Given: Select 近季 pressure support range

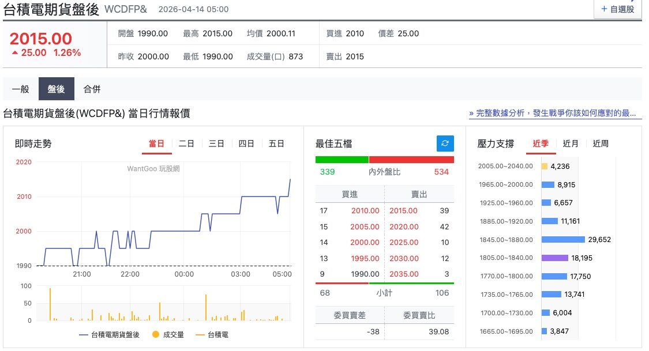Looking at the screenshot, I should click(541, 144).
